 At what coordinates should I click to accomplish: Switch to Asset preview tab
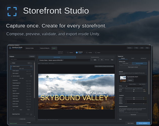[x=57, y=57]
